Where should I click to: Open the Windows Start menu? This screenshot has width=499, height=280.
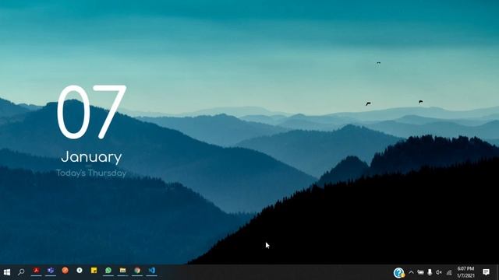point(7,272)
